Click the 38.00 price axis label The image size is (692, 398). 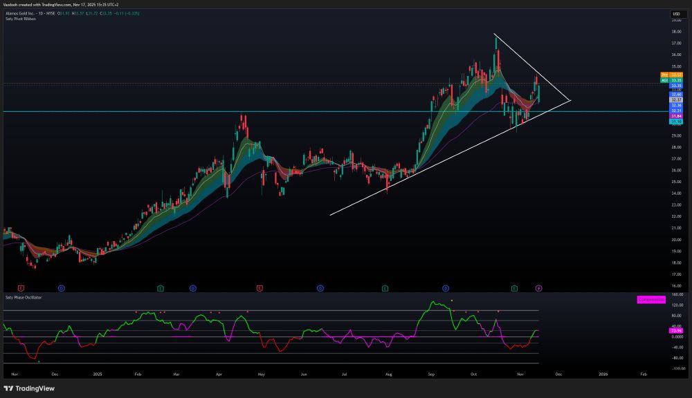pyautogui.click(x=677, y=32)
